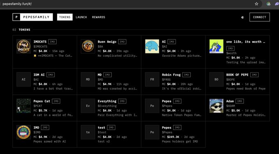Click the '$PCAT' ticker text
The width and height of the screenshot is (279, 154).
(38, 106)
